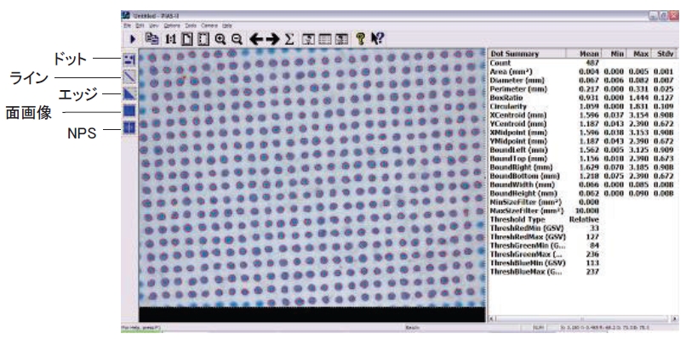
Task: Click the zoom in magnifier
Action: [x=220, y=39]
